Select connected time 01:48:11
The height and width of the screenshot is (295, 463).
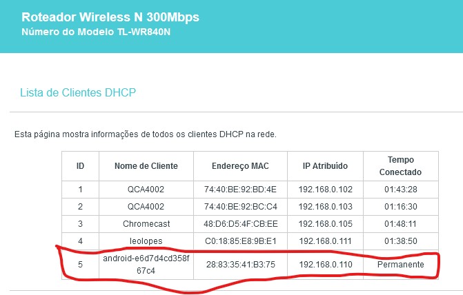click(x=400, y=223)
